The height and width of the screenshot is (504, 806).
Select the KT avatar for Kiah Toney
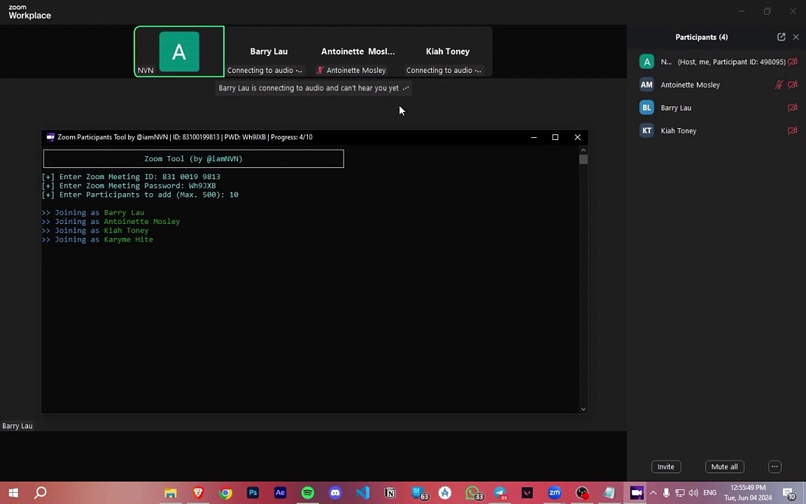coord(646,131)
